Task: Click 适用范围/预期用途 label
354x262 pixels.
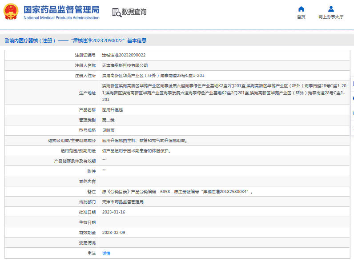Action: 78,151
